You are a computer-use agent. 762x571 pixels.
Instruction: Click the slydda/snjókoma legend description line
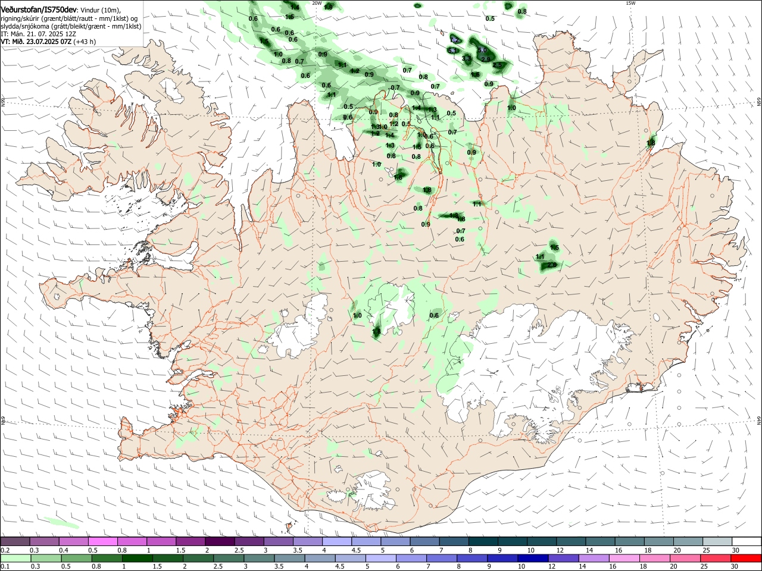[71, 26]
